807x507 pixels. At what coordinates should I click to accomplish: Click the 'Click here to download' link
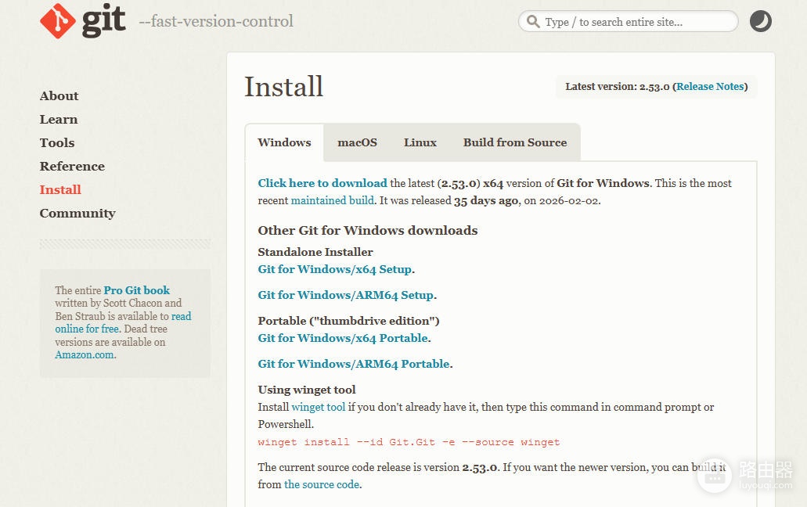(x=322, y=183)
